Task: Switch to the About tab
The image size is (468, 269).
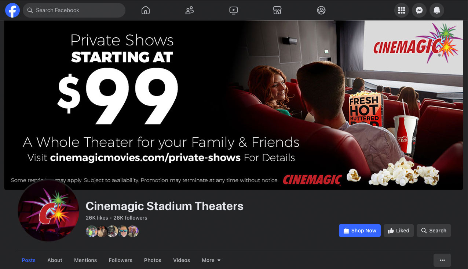Action: coord(55,260)
